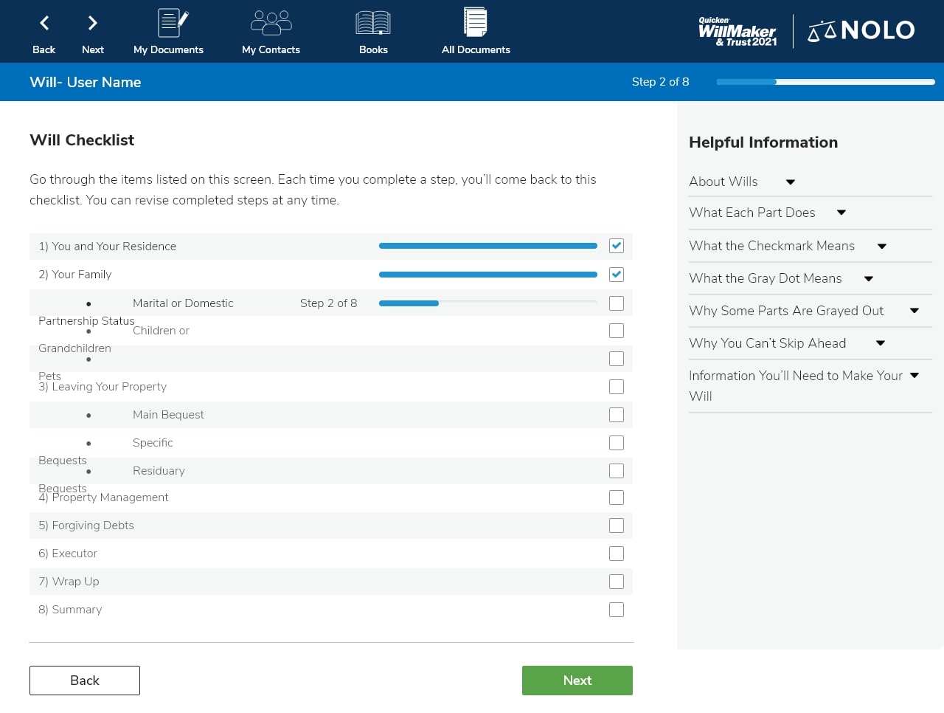Select the Forgiving Debts checklist item
944x713 pixels.
tap(93, 526)
